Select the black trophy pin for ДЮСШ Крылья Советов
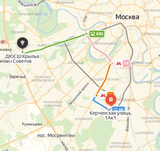The height and width of the screenshot is (151, 160). click(x=23, y=43)
